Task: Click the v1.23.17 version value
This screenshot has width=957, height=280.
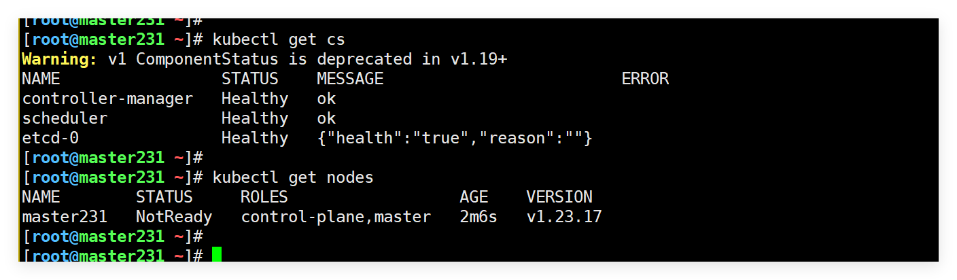Action: (x=564, y=217)
